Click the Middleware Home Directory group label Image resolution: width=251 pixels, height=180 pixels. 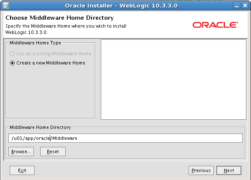point(40,127)
